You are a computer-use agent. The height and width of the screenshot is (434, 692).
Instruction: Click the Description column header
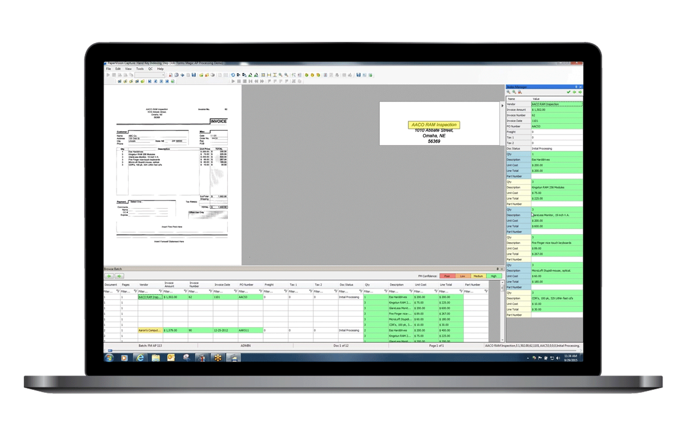pyautogui.click(x=396, y=285)
